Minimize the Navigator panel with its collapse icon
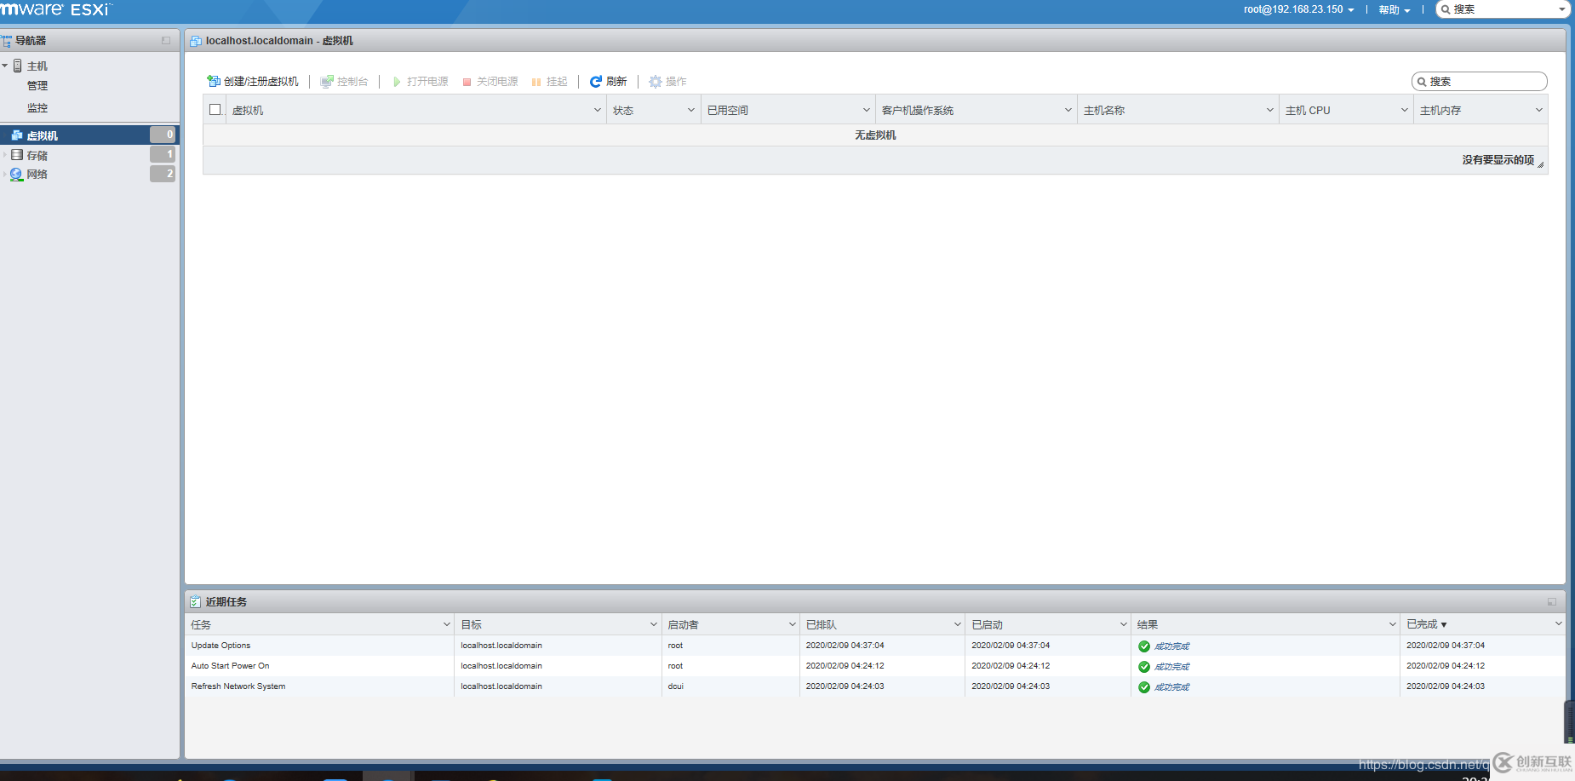Screen dimensions: 1575x781 [166, 40]
